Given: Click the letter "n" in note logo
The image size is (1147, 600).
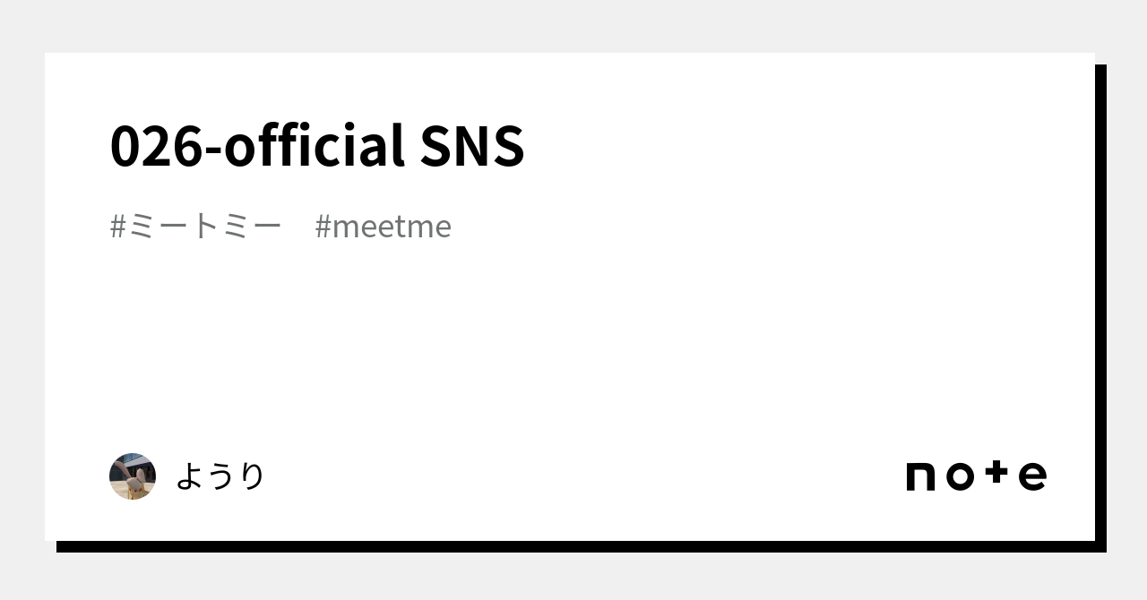Looking at the screenshot, I should [x=921, y=476].
